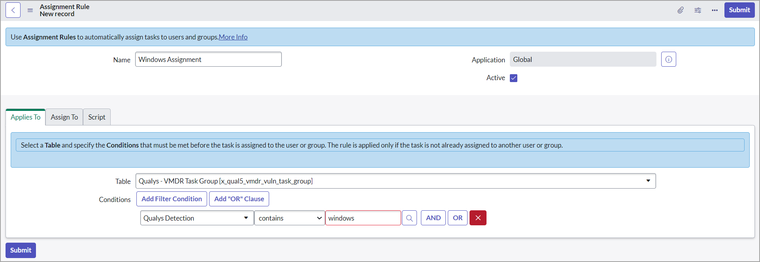Click the magnifier icon beside windows value
Viewport: 760px width, 262px height.
tap(409, 218)
